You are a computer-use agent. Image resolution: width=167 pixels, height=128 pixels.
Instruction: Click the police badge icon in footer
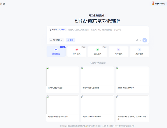click(x=86, y=126)
